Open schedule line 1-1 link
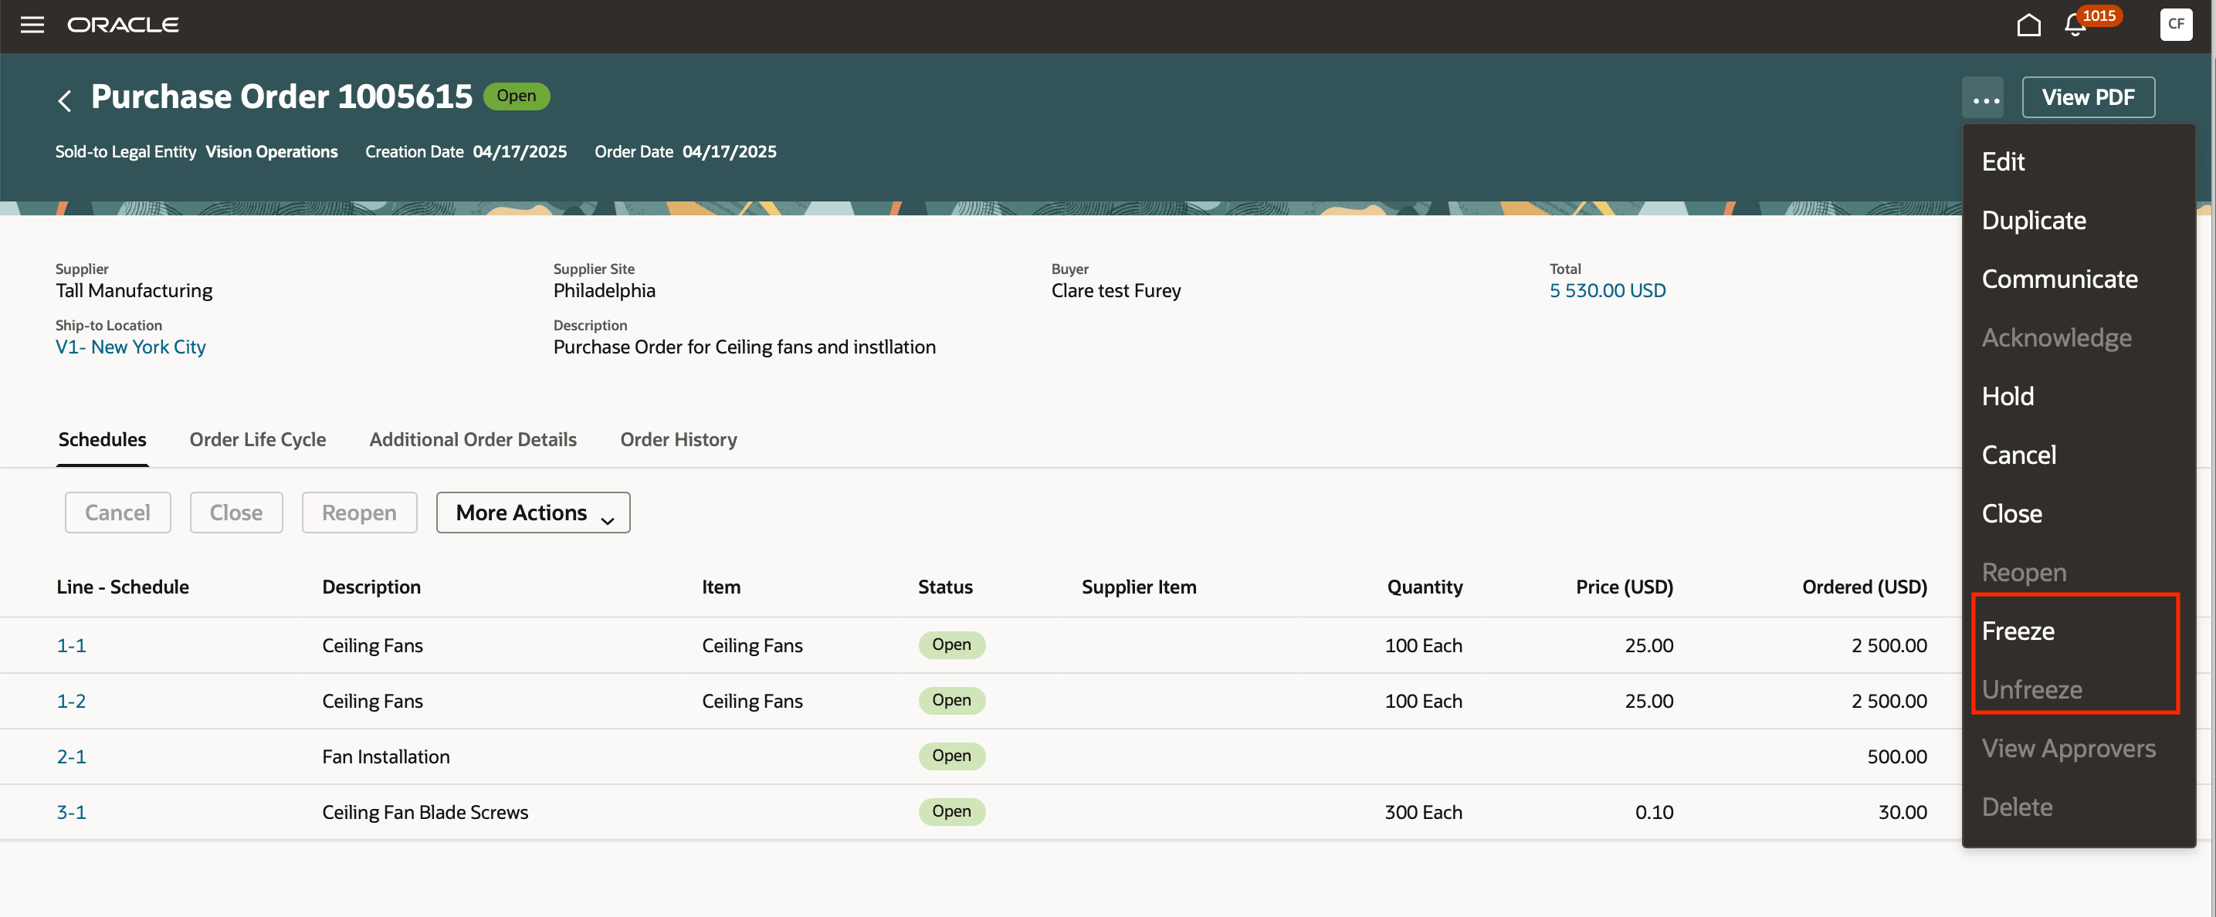 [71, 645]
